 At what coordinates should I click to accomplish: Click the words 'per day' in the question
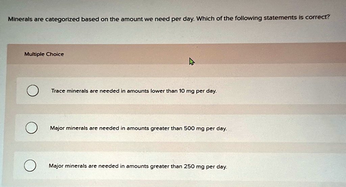[x=183, y=19]
